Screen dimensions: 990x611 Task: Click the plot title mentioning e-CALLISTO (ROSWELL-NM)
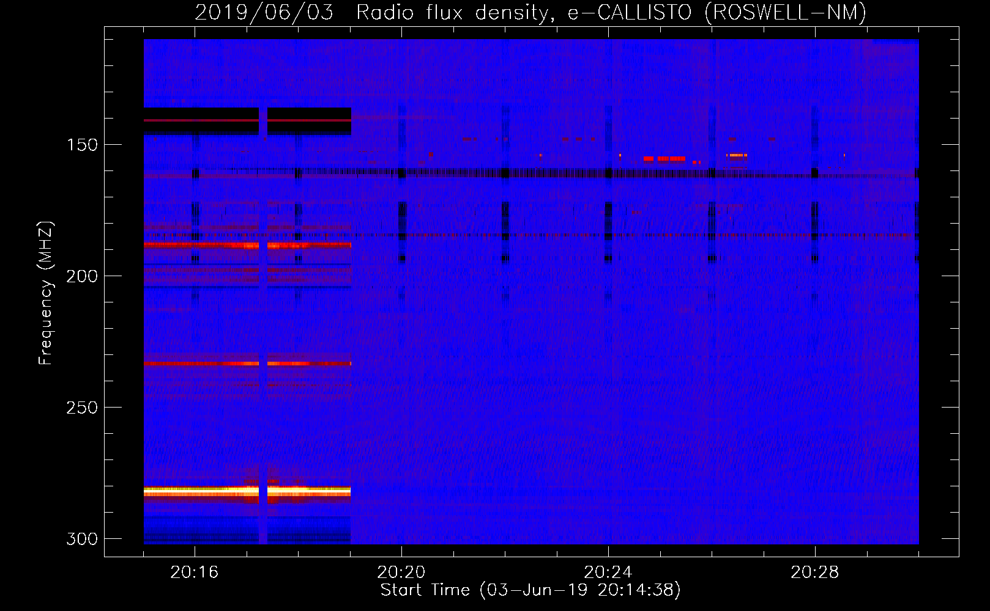(530, 12)
